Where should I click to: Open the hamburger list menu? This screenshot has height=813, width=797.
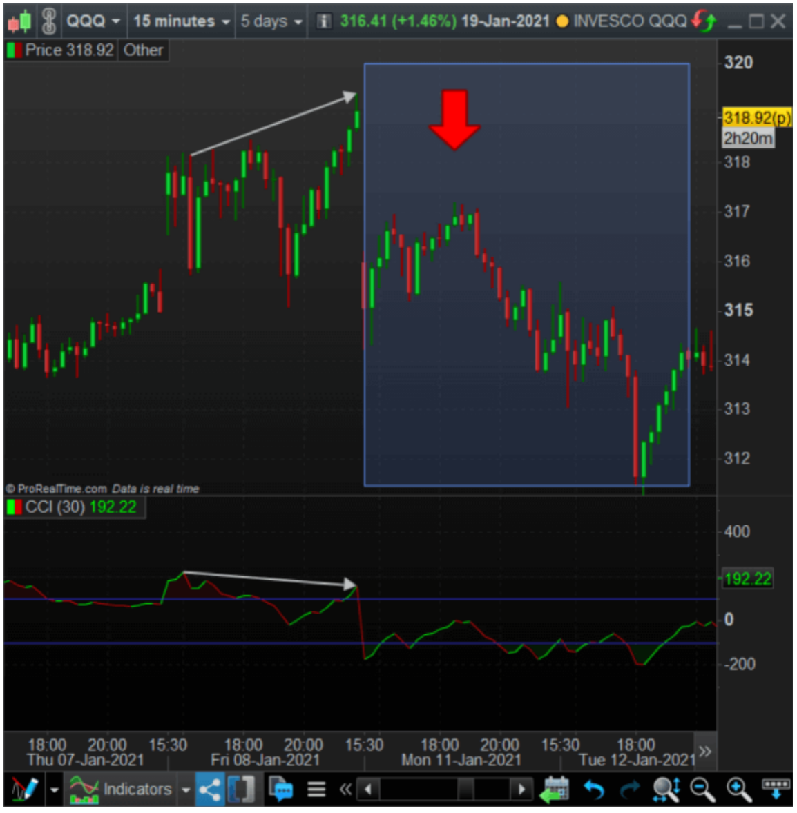[316, 790]
